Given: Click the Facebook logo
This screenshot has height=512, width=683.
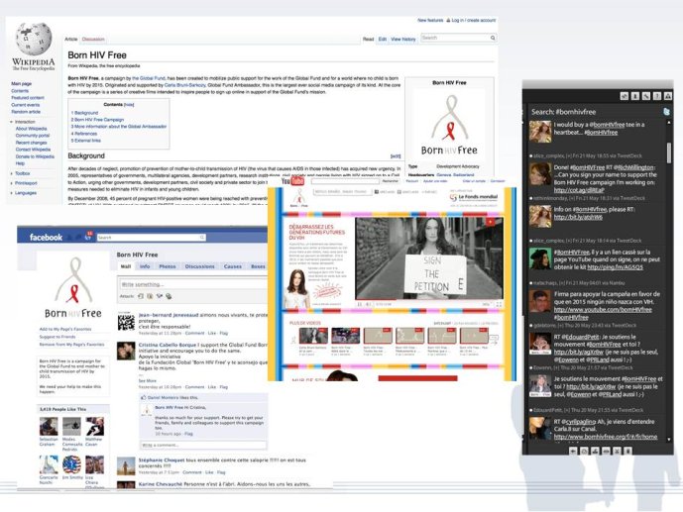Looking at the screenshot, I should click(46, 238).
